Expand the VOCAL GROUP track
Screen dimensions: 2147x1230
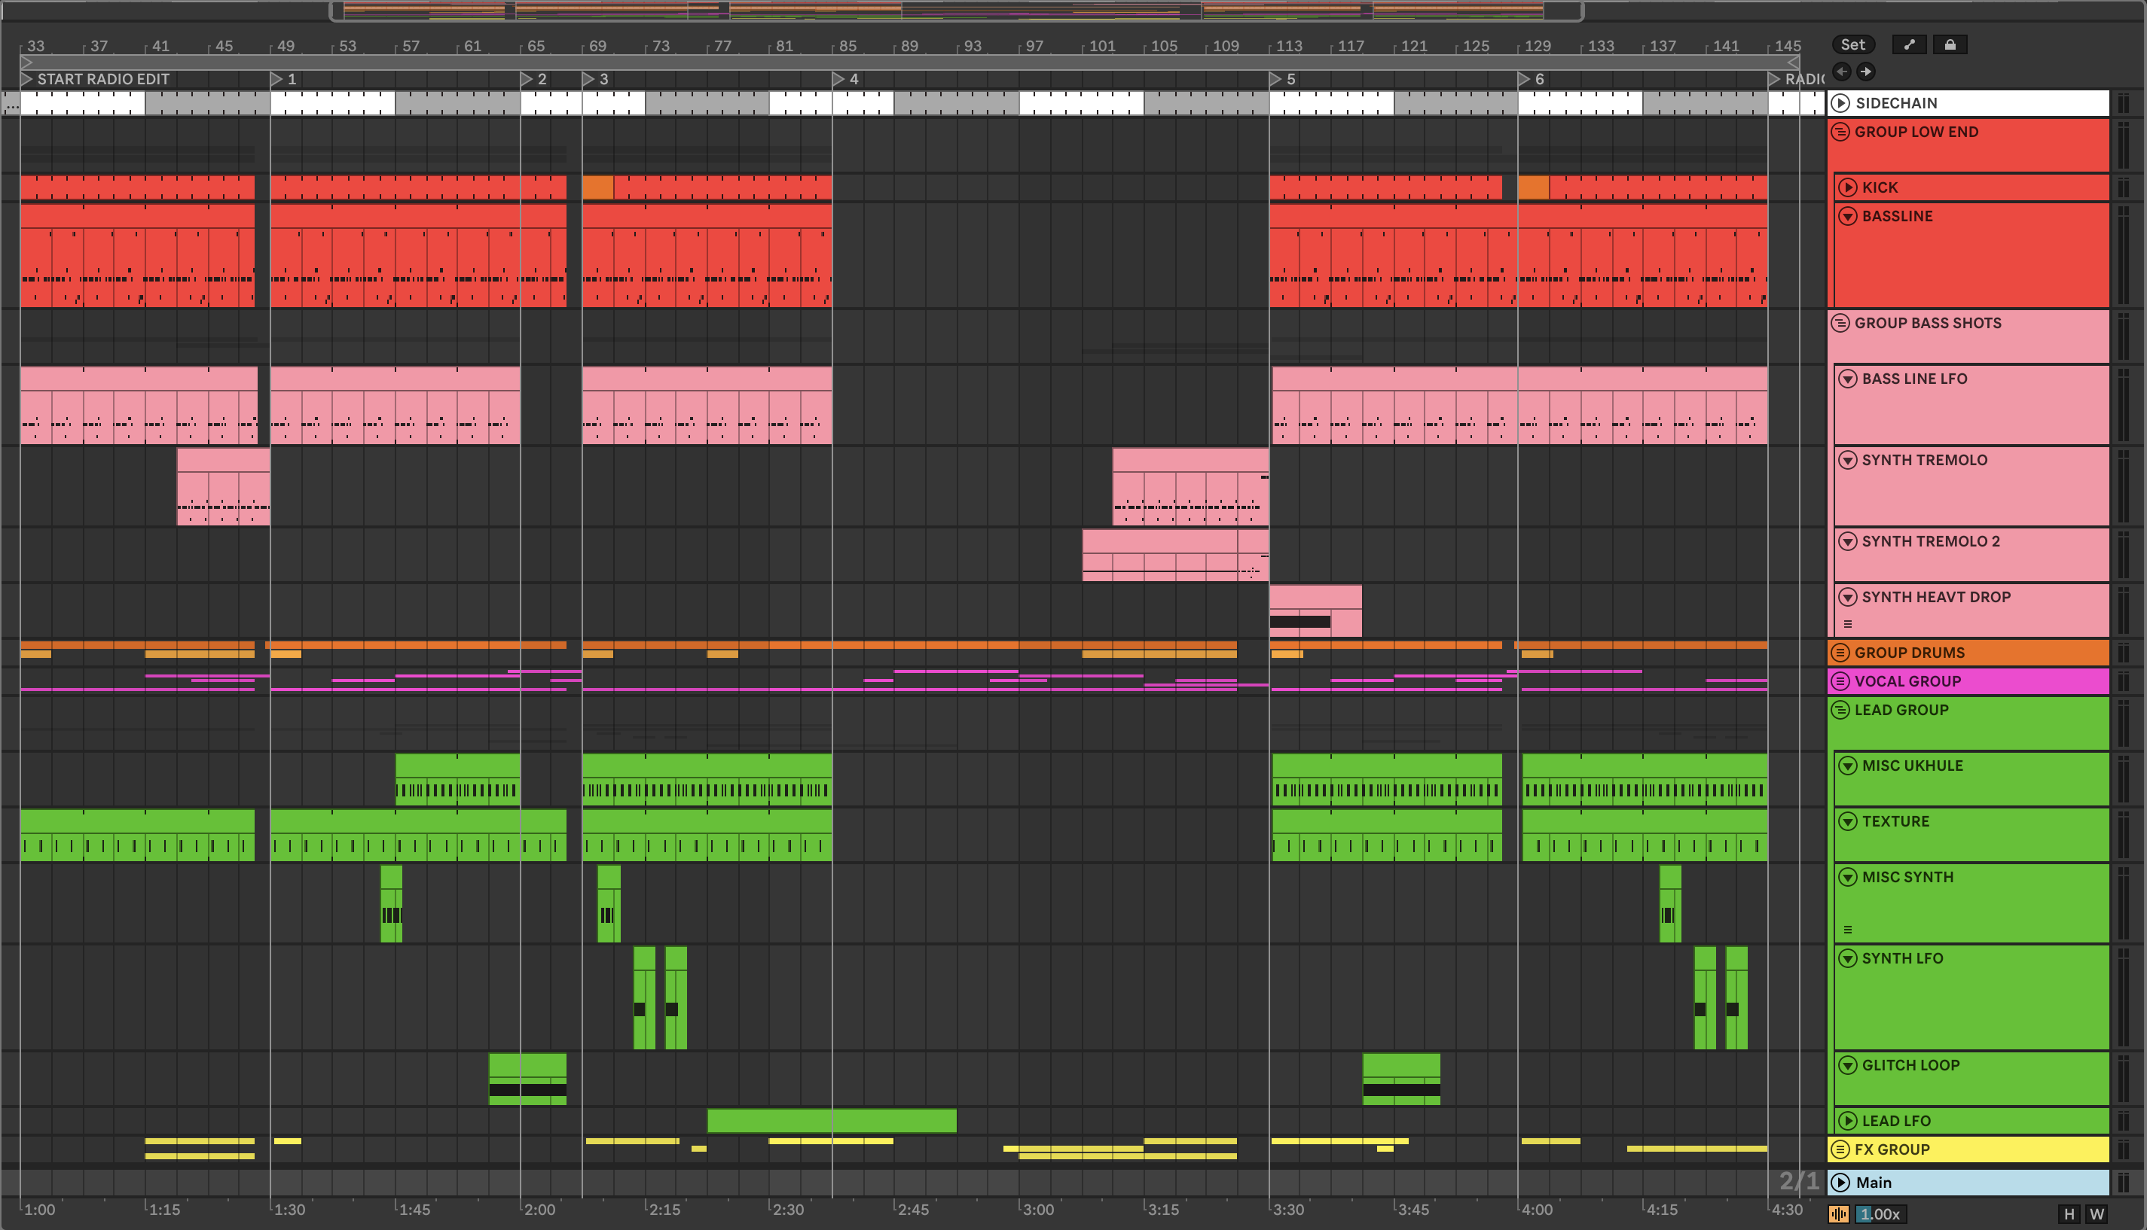[1840, 682]
